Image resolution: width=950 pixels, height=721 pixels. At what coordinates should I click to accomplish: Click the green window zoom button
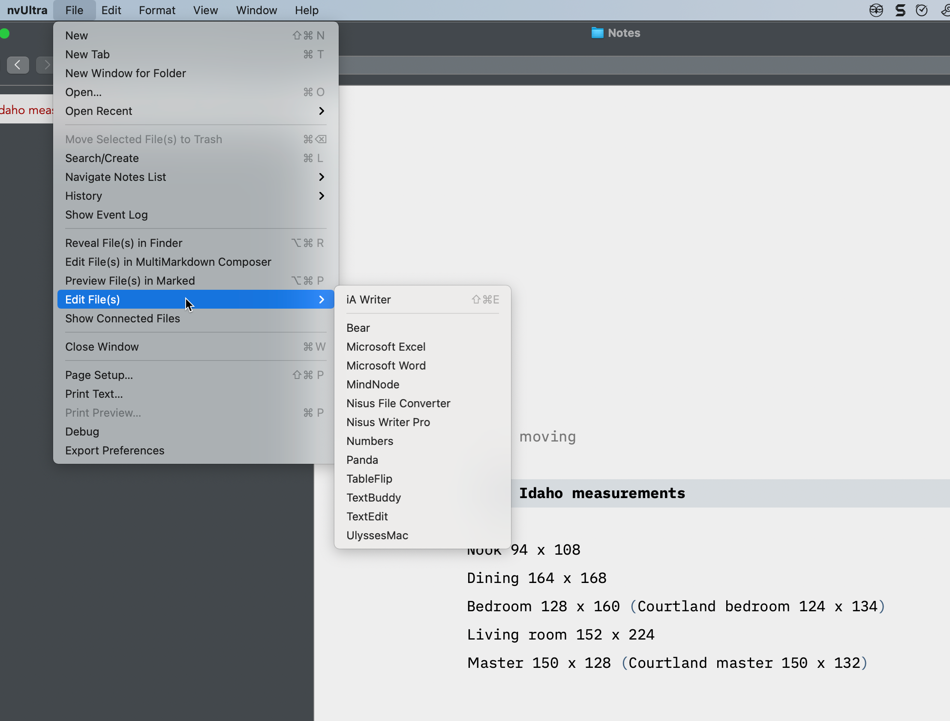point(5,33)
